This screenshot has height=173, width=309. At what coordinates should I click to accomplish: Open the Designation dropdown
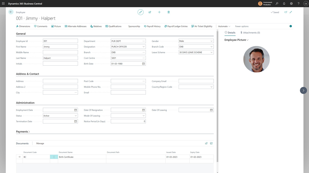point(144,47)
